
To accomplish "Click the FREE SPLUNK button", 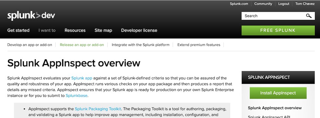I will [278, 30].
